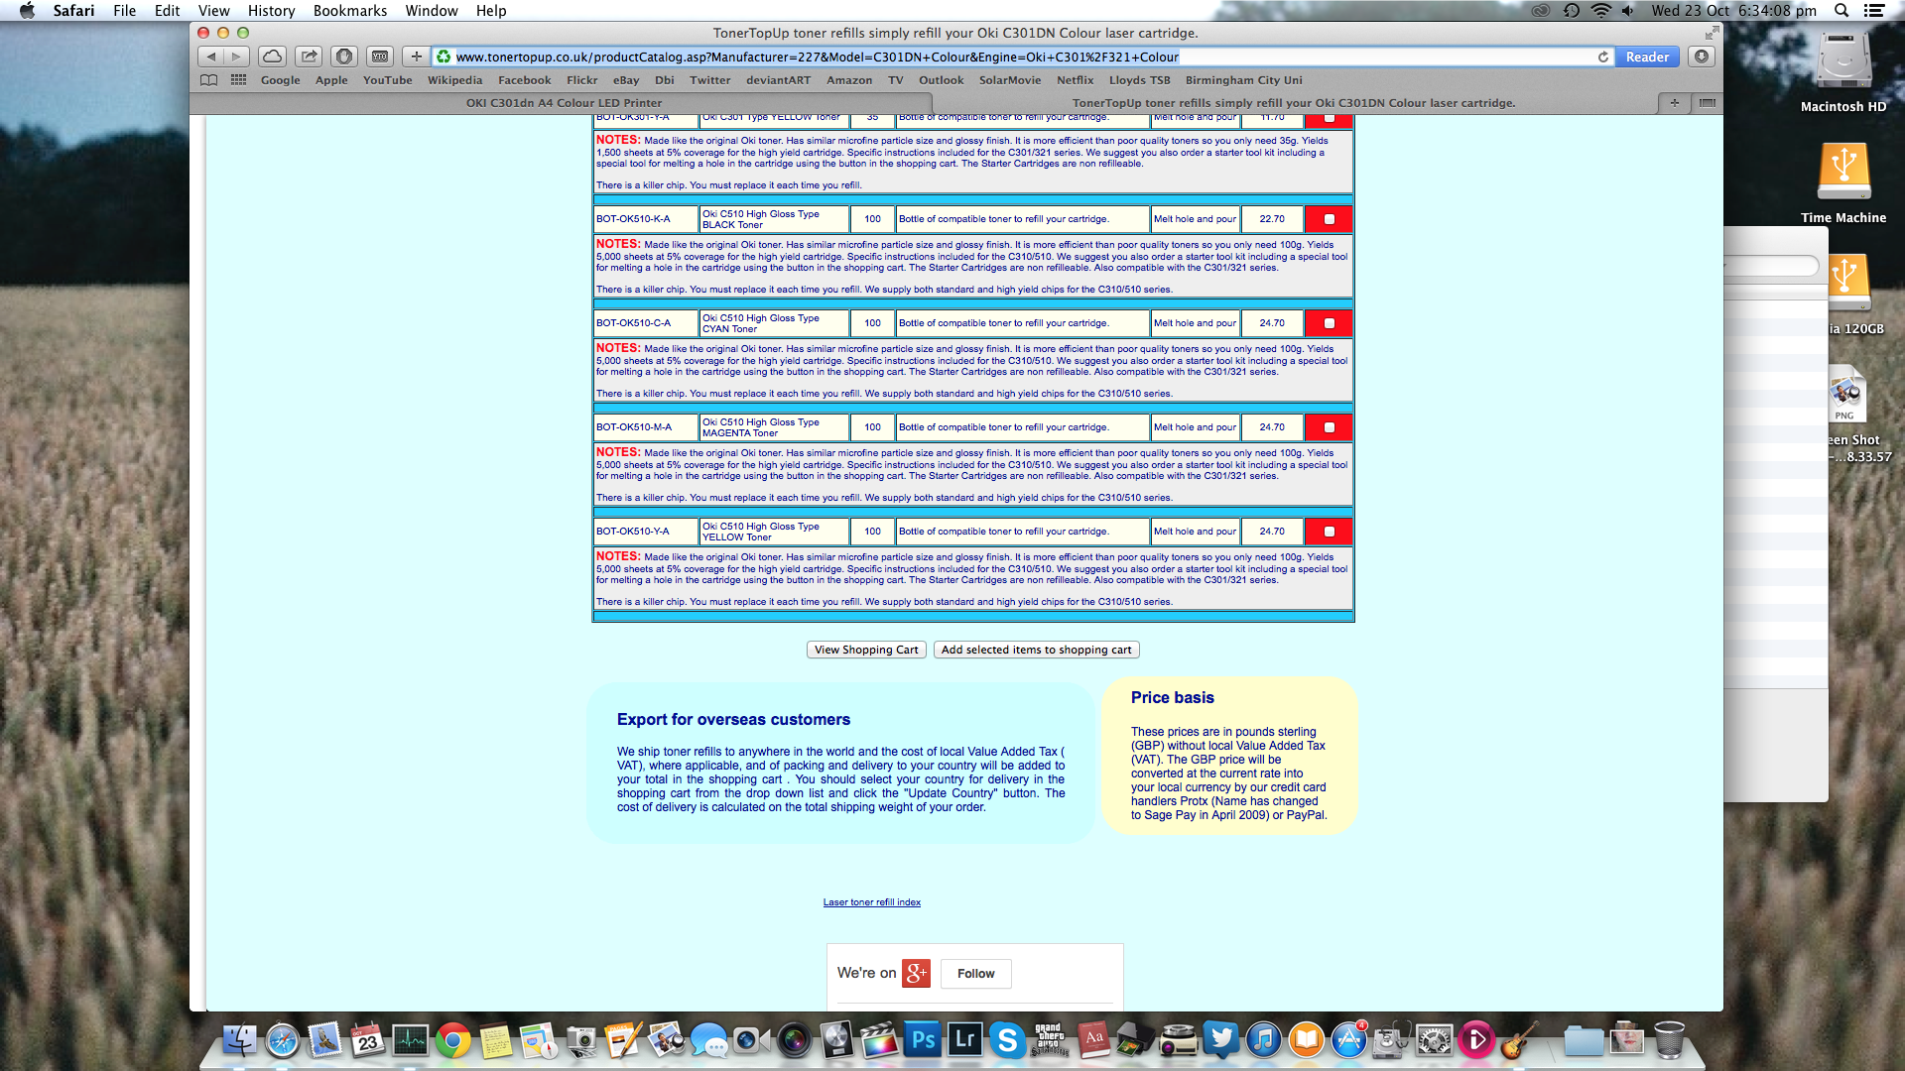The height and width of the screenshot is (1071, 1905).
Task: Click the iCloud Tabs toolbar button
Action: pos(273,57)
